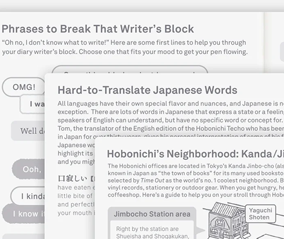The image size is (284, 239).
Task: Select the 'I wa' phrase bubble
Action: [x=32, y=104]
